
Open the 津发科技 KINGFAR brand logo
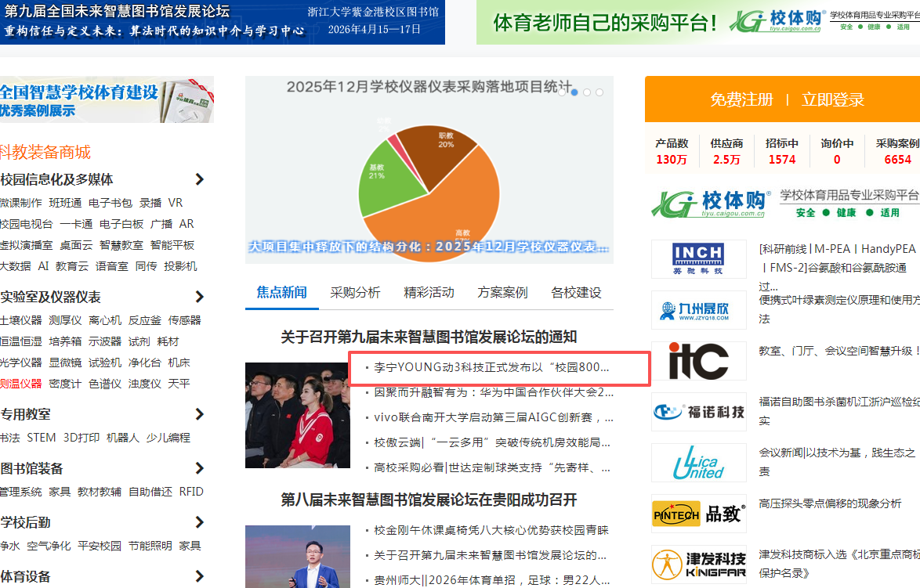pos(698,563)
